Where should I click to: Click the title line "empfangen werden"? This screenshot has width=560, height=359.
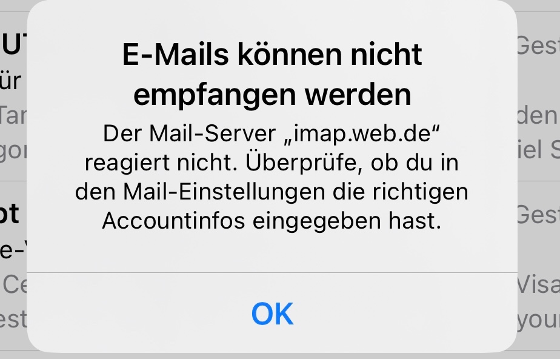272,95
